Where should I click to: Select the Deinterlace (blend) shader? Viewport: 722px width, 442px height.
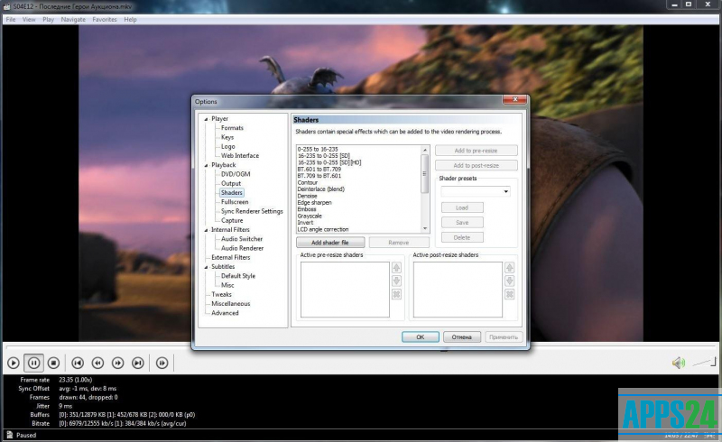[321, 189]
